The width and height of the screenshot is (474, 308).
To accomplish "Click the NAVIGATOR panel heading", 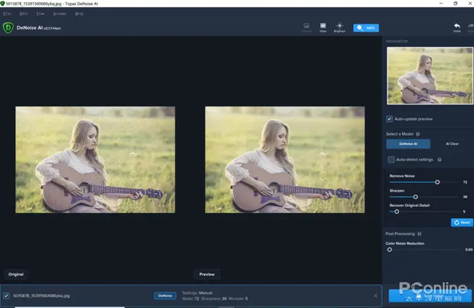I will (397, 41).
